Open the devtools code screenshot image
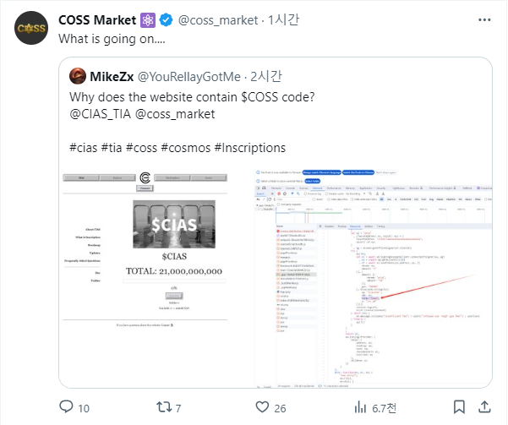The height and width of the screenshot is (425, 508). (x=374, y=278)
